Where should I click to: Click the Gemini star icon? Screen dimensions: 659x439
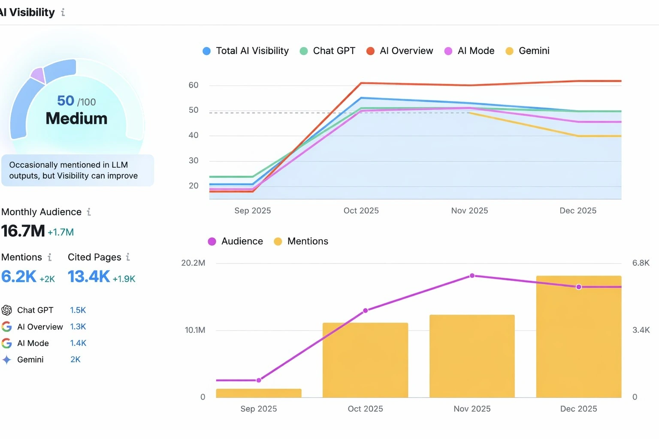[x=6, y=359]
